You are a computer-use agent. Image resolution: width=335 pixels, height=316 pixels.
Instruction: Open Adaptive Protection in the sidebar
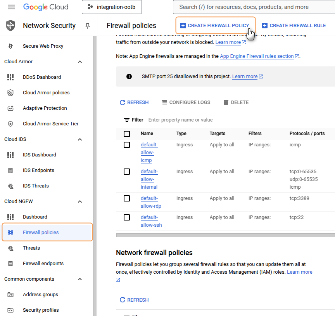tap(45, 108)
